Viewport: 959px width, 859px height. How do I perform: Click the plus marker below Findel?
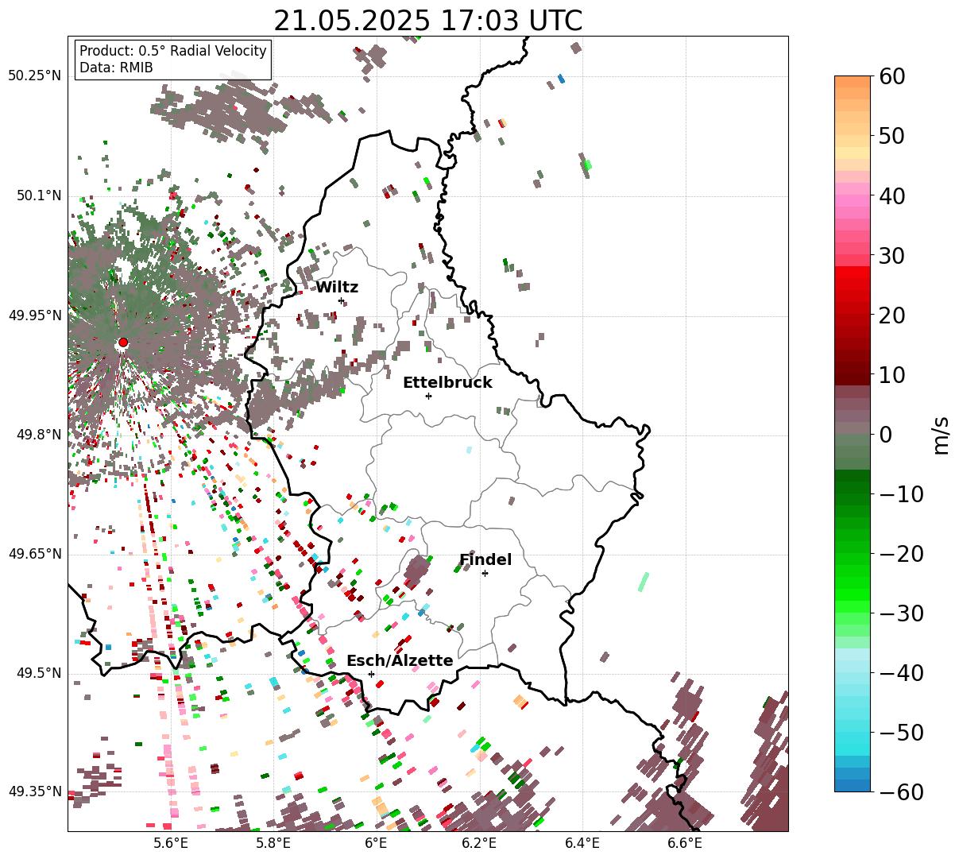point(485,573)
